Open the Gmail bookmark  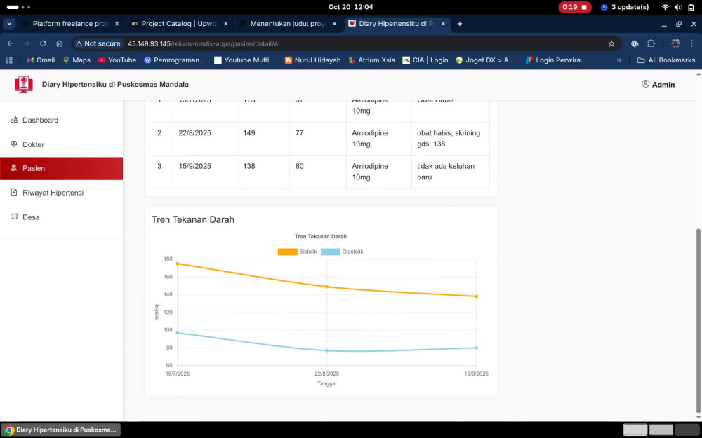pyautogui.click(x=41, y=60)
